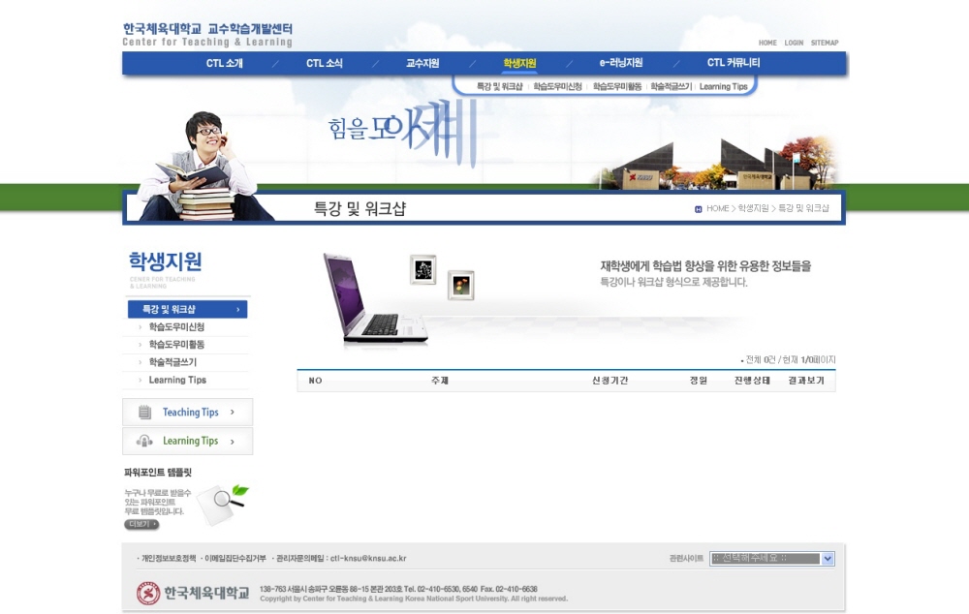The width and height of the screenshot is (969, 614).
Task: Open the 관련사이트 dropdown list
Action: [x=828, y=559]
